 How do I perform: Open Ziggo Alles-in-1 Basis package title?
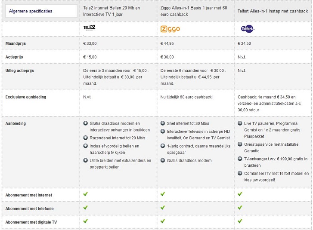click(194, 11)
